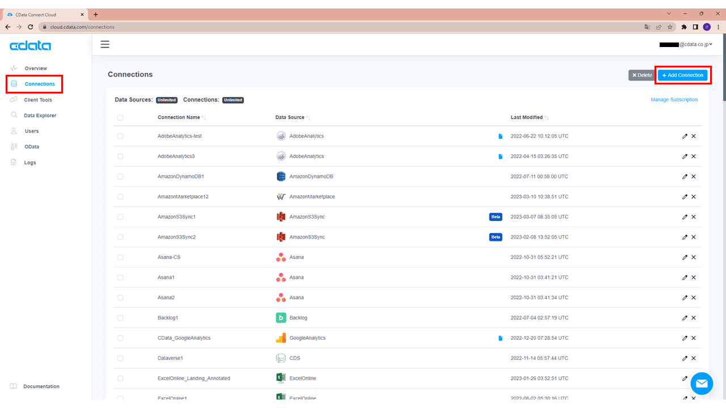Click the Add Connection button
This screenshot has width=726, height=408.
tap(683, 75)
